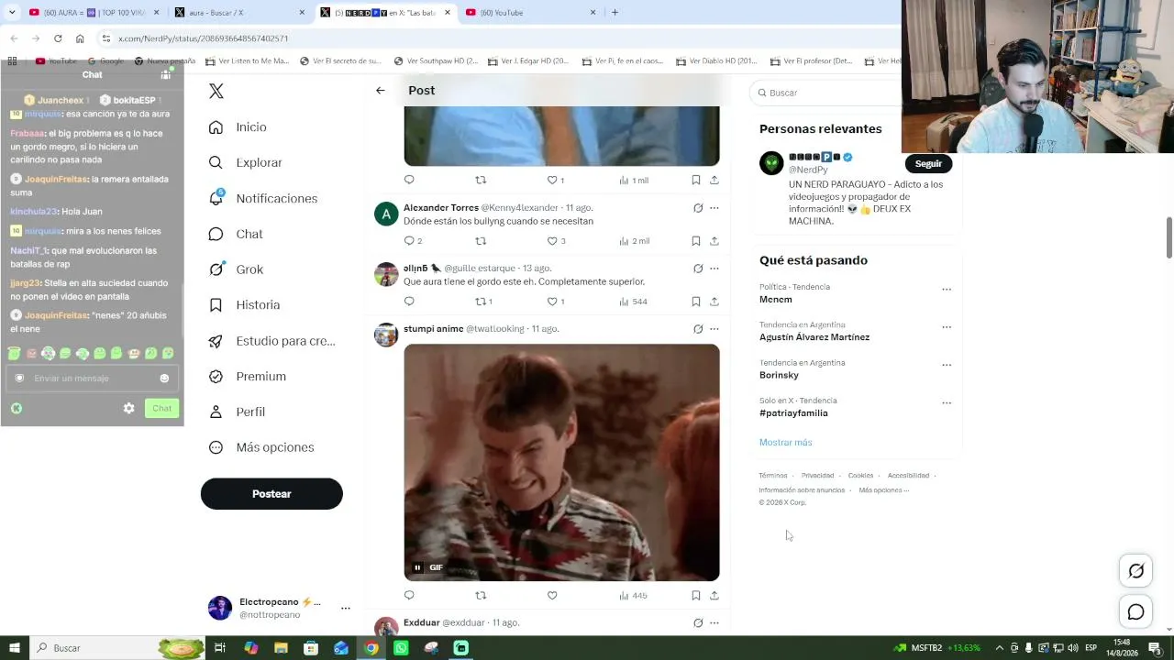Open more options on Alexander Torres's post
The height and width of the screenshot is (660, 1174).
point(714,208)
